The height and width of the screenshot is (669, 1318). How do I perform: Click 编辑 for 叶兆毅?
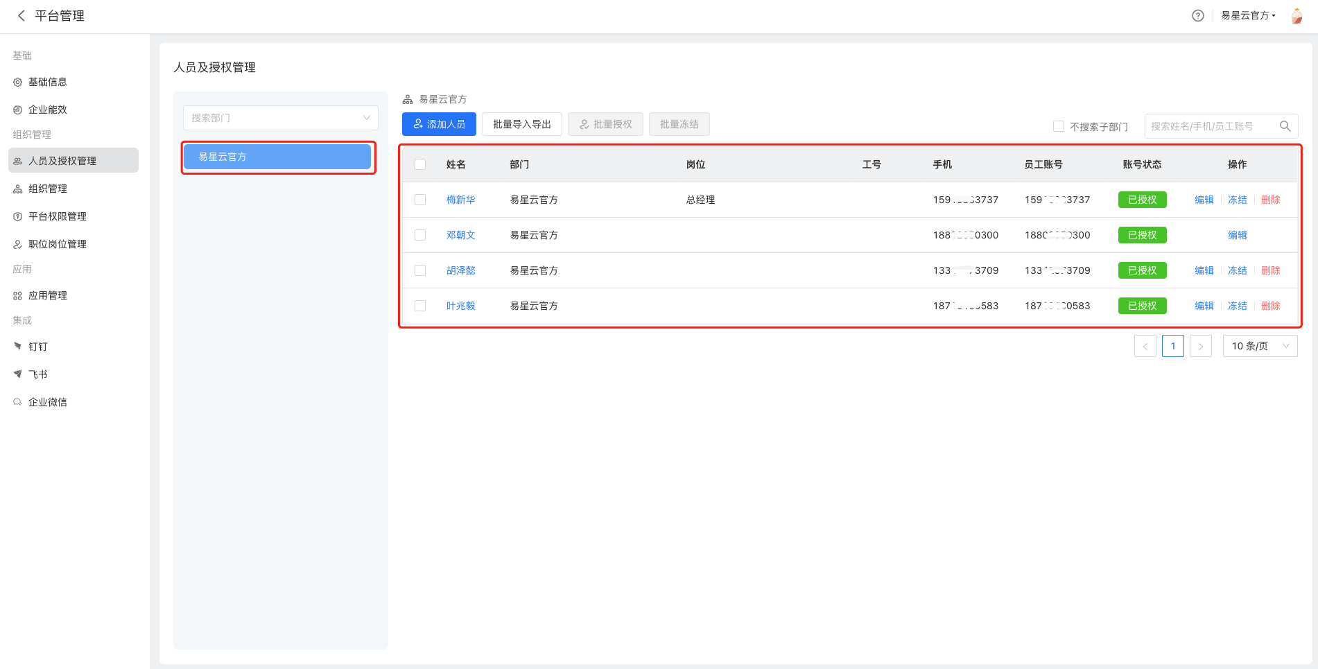point(1204,306)
